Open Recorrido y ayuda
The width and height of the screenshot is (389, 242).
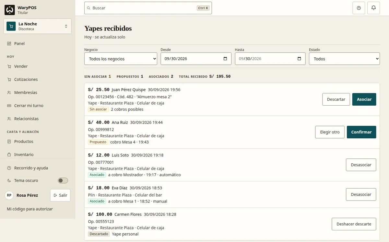[38, 168]
